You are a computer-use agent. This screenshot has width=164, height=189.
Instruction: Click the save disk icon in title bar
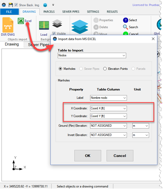pos(11,5)
